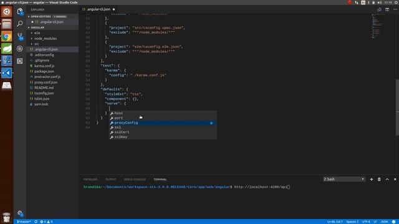Click the info icon beside proxyConfig suggestion

click(x=211, y=123)
